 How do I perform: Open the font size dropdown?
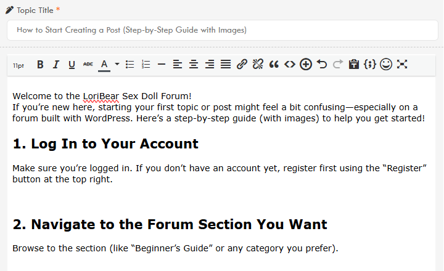[x=18, y=65]
